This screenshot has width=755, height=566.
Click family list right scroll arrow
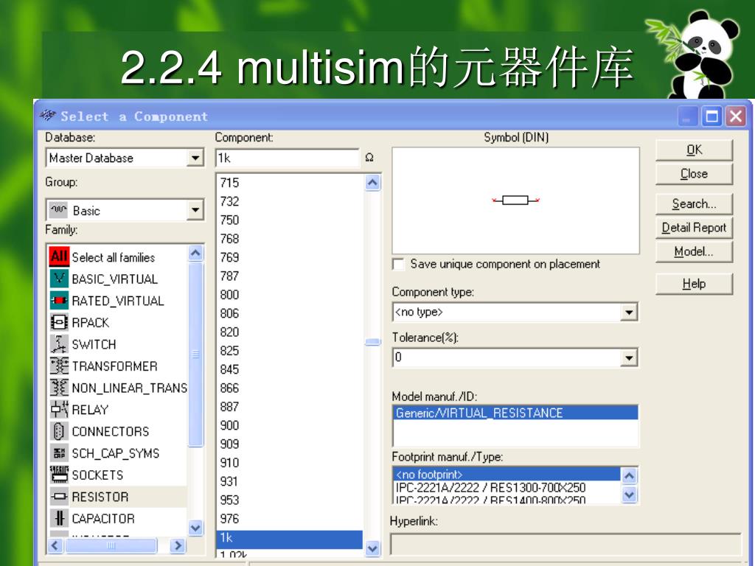178,545
